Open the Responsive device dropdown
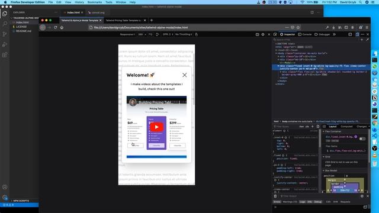The height and width of the screenshot is (213, 379). pyautogui.click(x=127, y=34)
